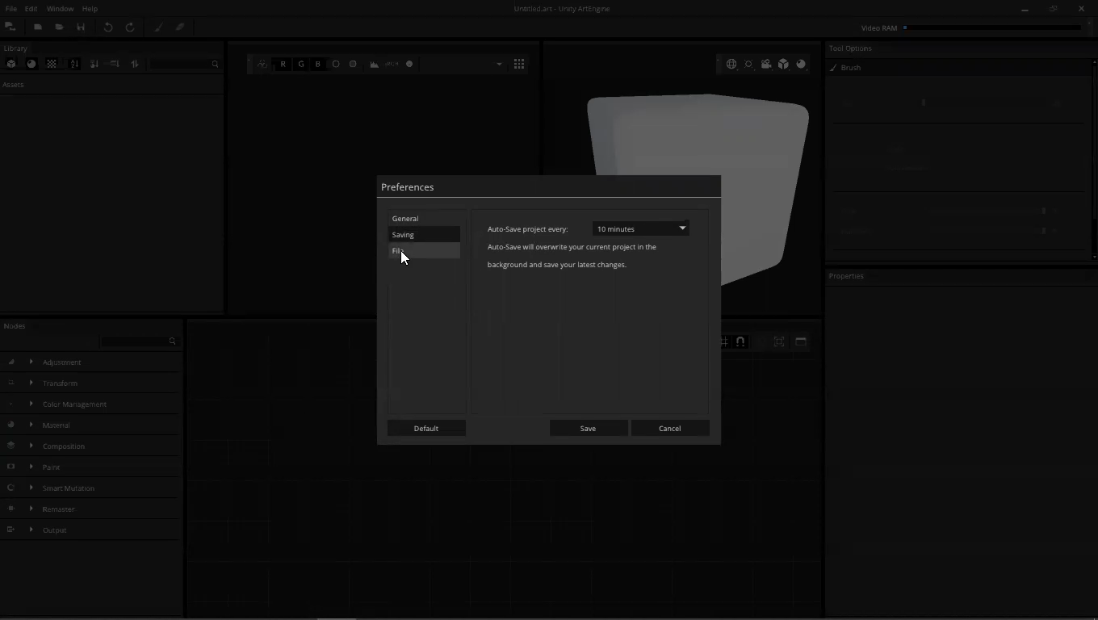Toggle the blue B channel button
This screenshot has height=620, width=1098.
(318, 65)
